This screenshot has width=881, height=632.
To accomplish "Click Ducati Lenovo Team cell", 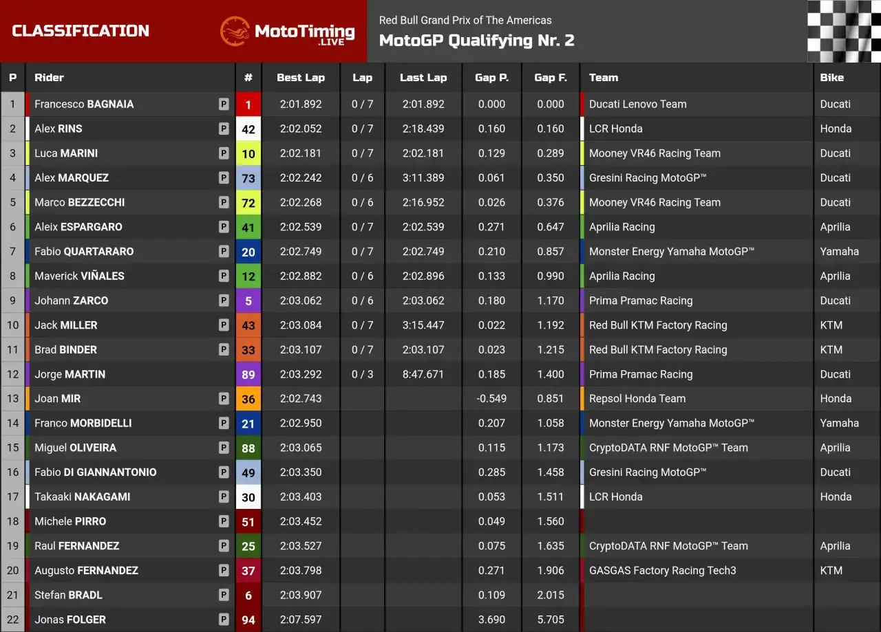I will (x=638, y=104).
